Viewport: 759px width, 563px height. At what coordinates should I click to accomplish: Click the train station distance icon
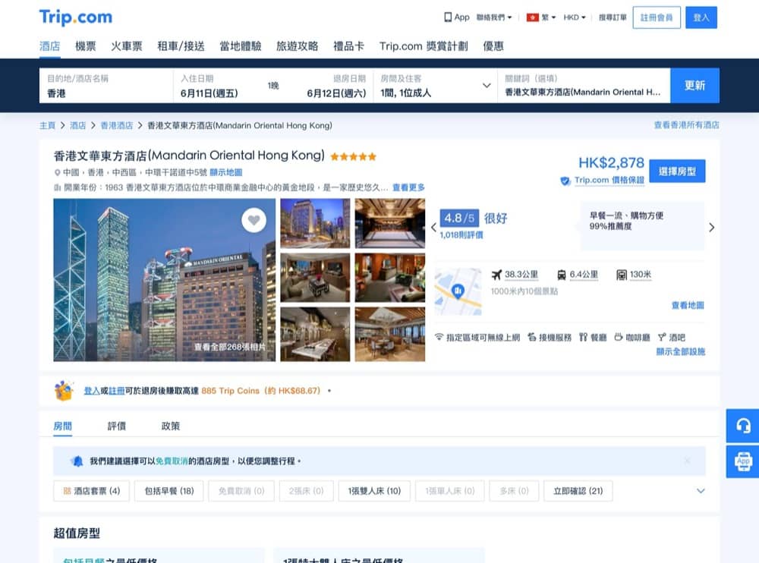click(x=562, y=275)
